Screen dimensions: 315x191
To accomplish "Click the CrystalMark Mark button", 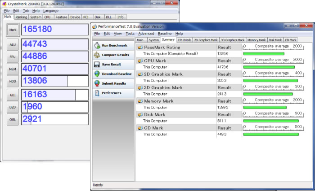I will click(x=13, y=30).
